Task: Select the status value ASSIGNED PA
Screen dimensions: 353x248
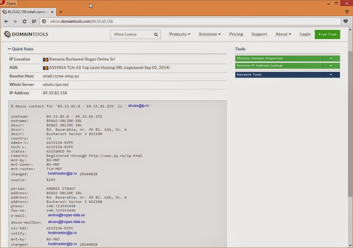Action: pyautogui.click(x=59, y=151)
